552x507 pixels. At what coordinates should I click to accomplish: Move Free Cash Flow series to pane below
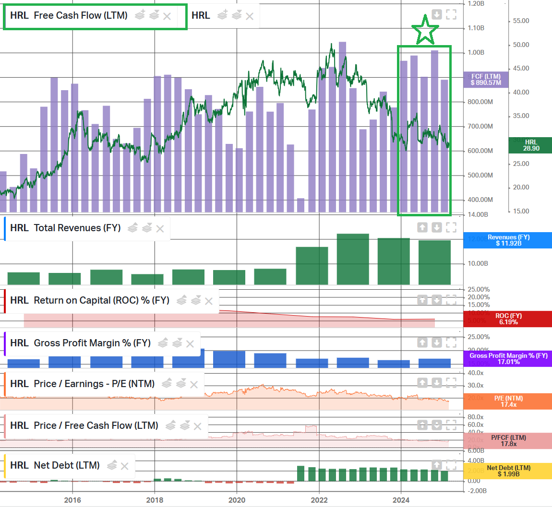click(x=154, y=15)
